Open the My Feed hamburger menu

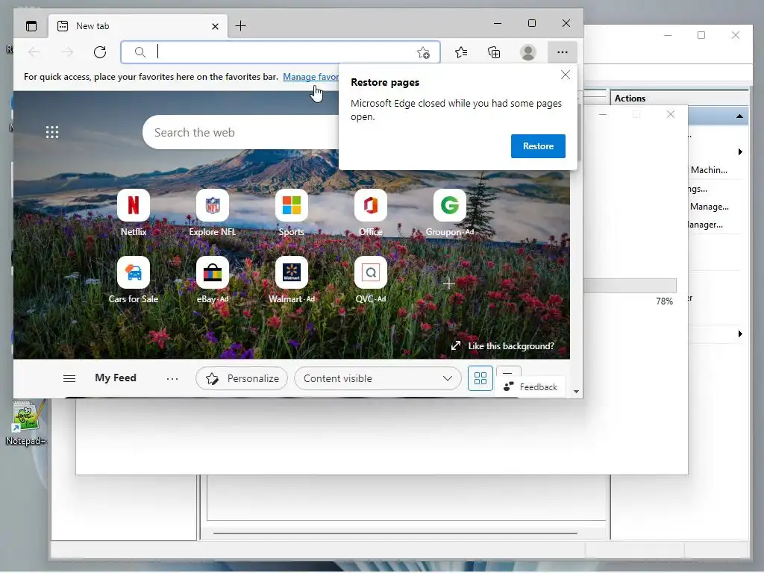(x=69, y=378)
